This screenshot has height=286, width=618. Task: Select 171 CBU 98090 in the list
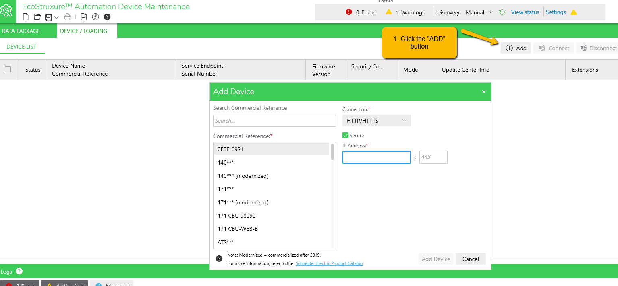pos(272,216)
